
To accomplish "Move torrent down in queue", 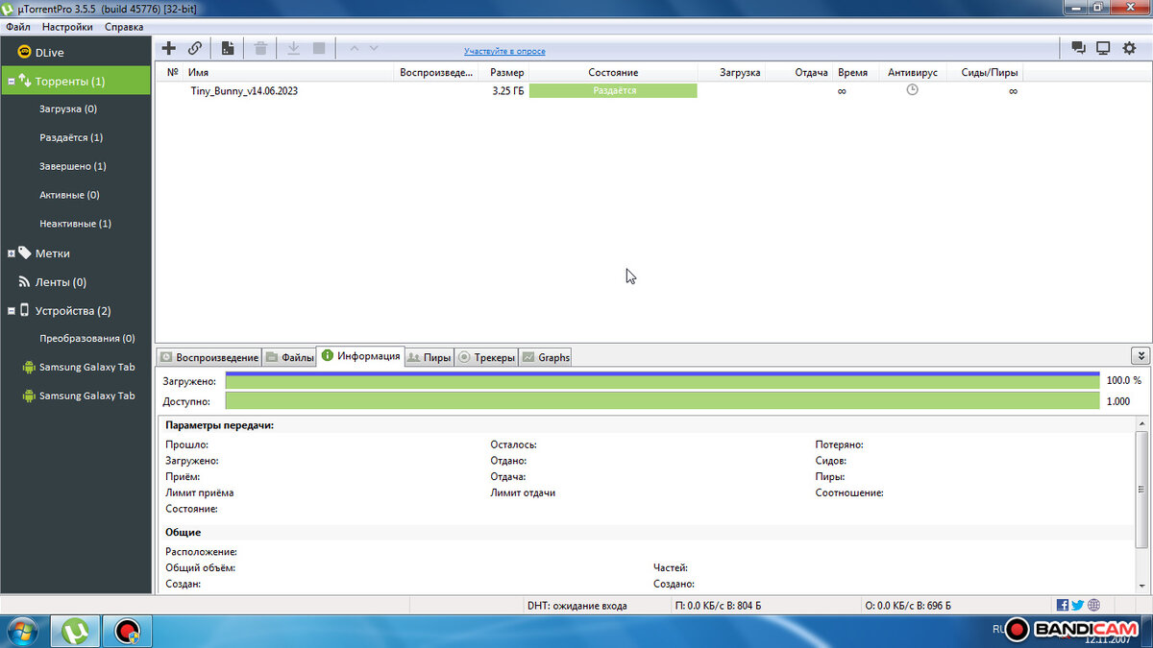I will click(x=374, y=48).
